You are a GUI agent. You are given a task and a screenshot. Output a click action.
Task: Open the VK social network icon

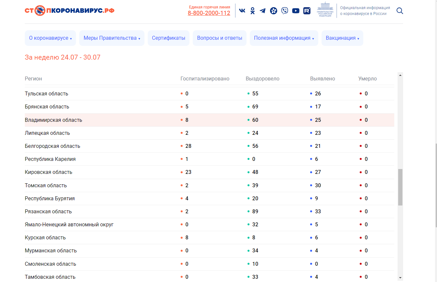point(242,11)
